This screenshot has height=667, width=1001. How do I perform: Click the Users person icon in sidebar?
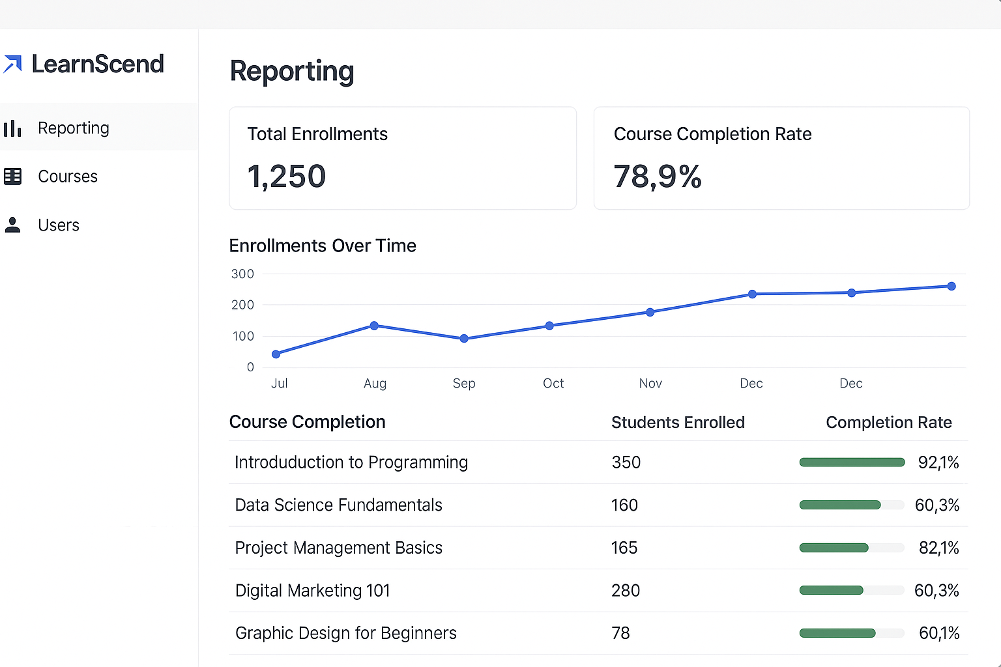pos(13,225)
